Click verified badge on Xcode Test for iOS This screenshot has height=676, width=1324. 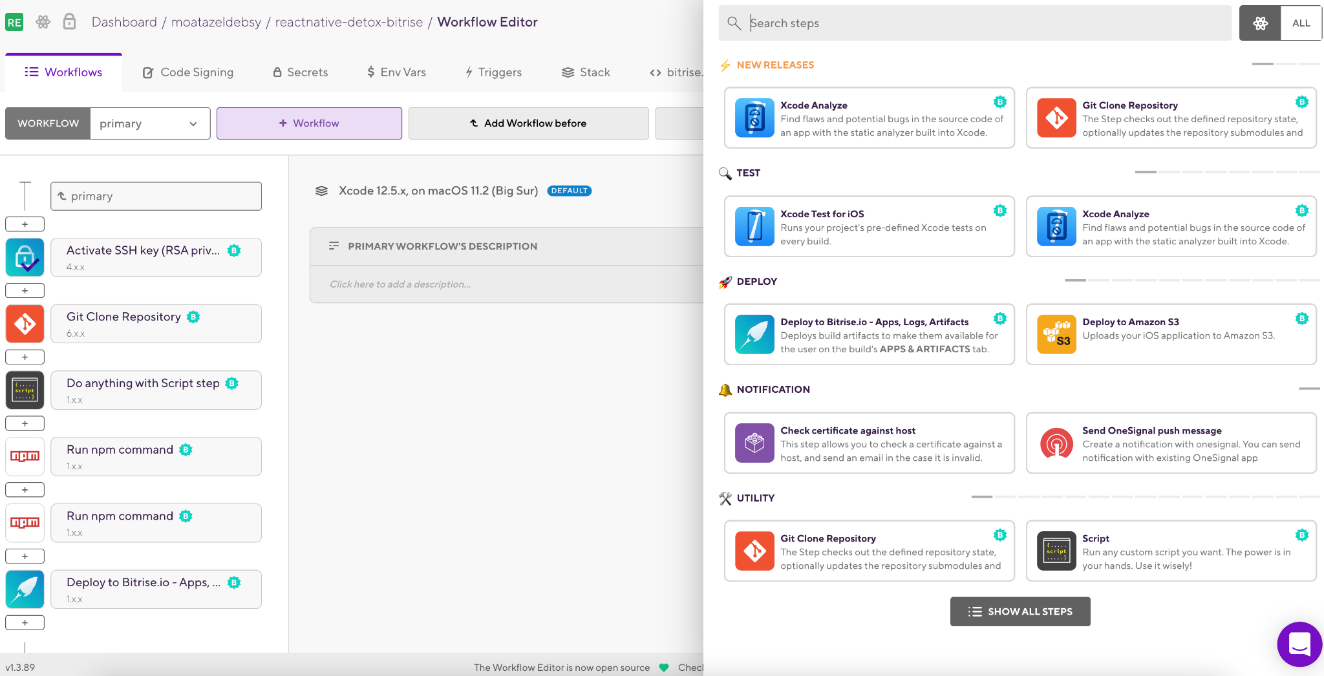[x=1000, y=211]
